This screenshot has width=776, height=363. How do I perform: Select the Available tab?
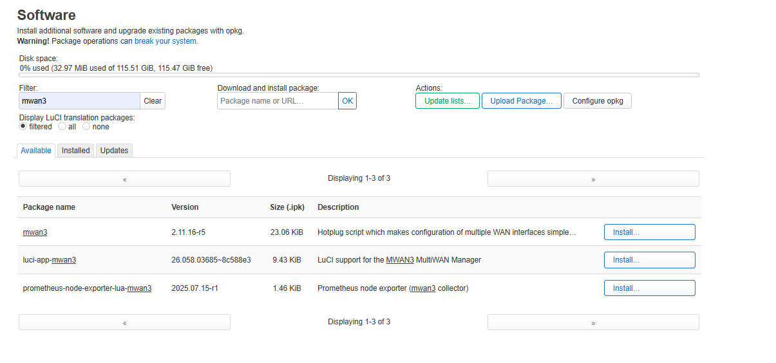[x=36, y=151]
